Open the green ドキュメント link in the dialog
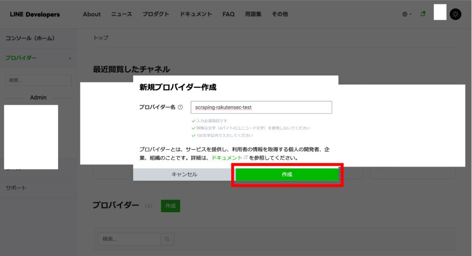Screen dimensions: 472x256 pos(227,158)
